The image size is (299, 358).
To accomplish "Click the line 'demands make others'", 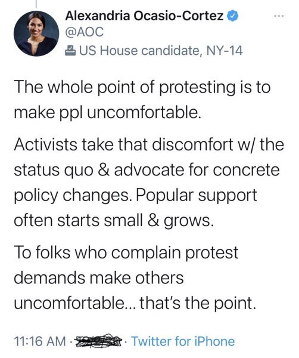I will coord(99,278).
